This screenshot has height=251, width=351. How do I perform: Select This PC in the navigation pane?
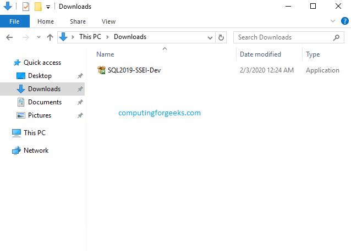(x=35, y=133)
